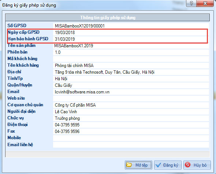Click the question mark help button
The width and height of the screenshot is (216, 174).
(191, 3)
